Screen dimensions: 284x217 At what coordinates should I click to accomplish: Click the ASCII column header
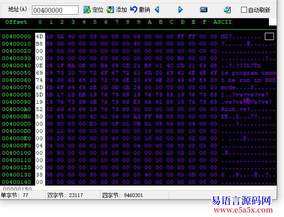tap(222, 22)
